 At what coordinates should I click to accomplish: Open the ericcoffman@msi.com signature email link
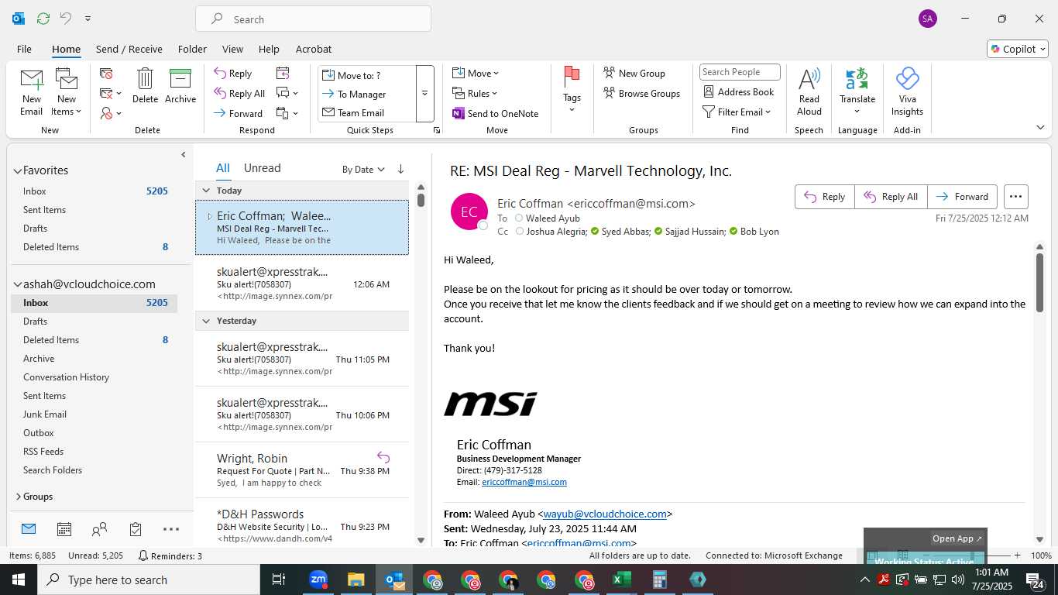click(x=524, y=482)
